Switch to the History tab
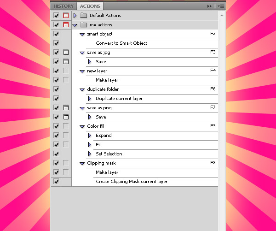This screenshot has width=276, height=231. pos(63,6)
